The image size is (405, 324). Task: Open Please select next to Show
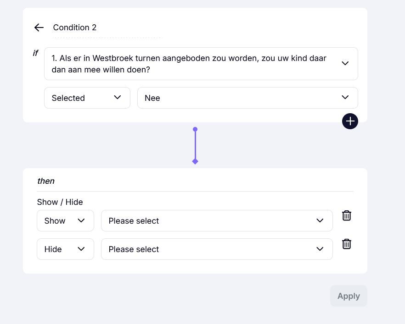coord(217,220)
